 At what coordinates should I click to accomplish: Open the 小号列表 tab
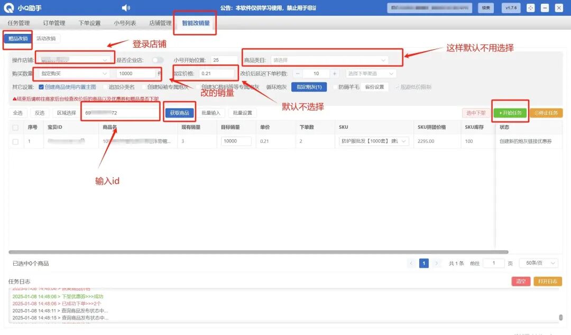125,23
